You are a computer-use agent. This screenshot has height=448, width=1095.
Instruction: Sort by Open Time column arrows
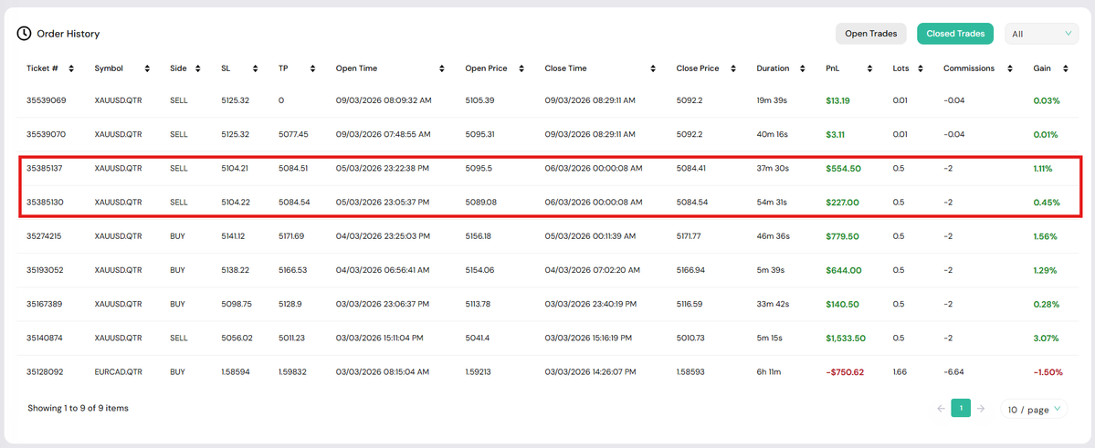click(x=441, y=68)
